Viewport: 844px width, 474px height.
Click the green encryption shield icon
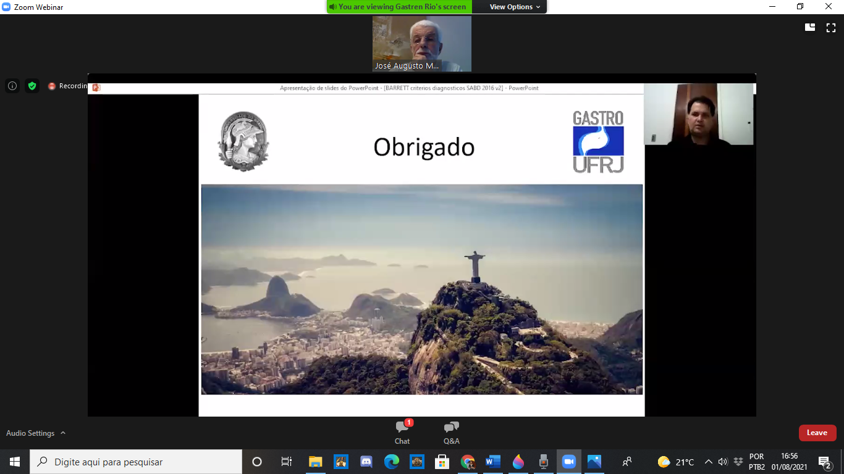(32, 86)
